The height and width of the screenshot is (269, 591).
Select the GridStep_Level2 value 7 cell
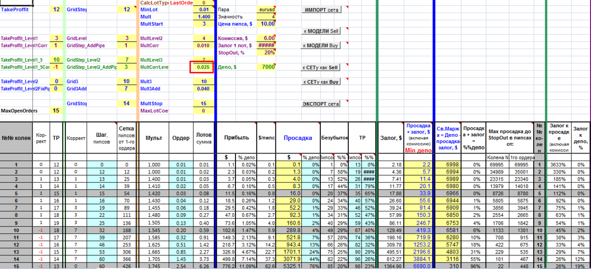[126, 60]
